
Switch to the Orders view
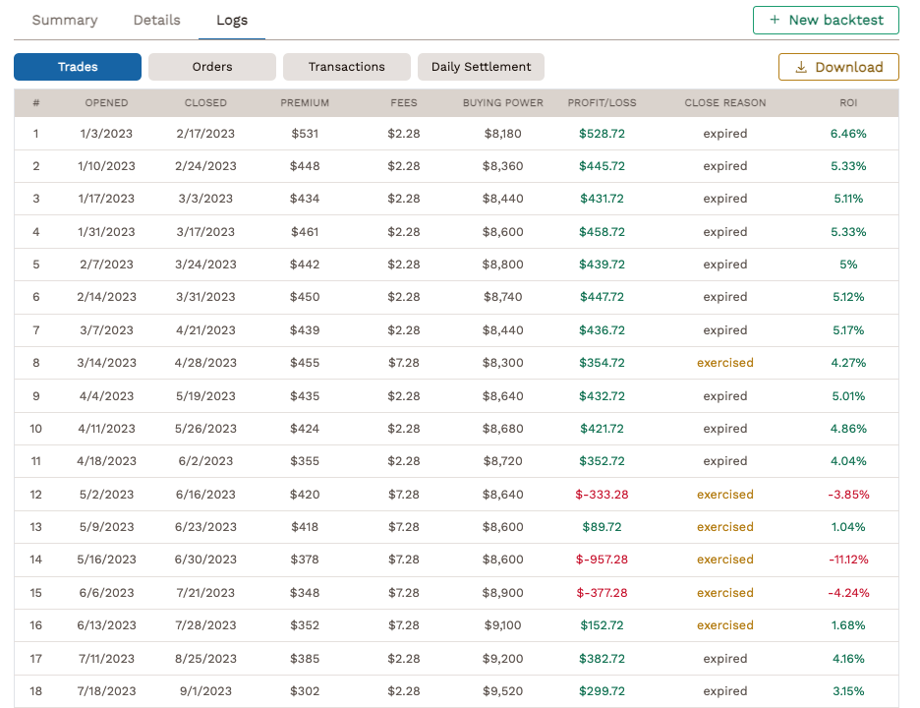211,67
